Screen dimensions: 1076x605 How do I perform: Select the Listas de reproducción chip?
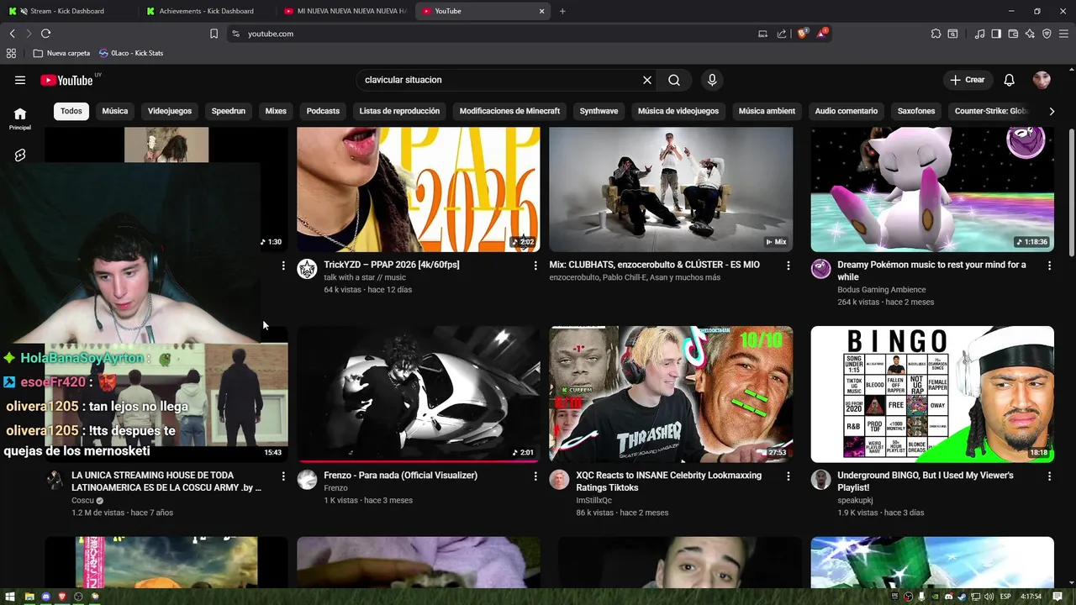[399, 111]
